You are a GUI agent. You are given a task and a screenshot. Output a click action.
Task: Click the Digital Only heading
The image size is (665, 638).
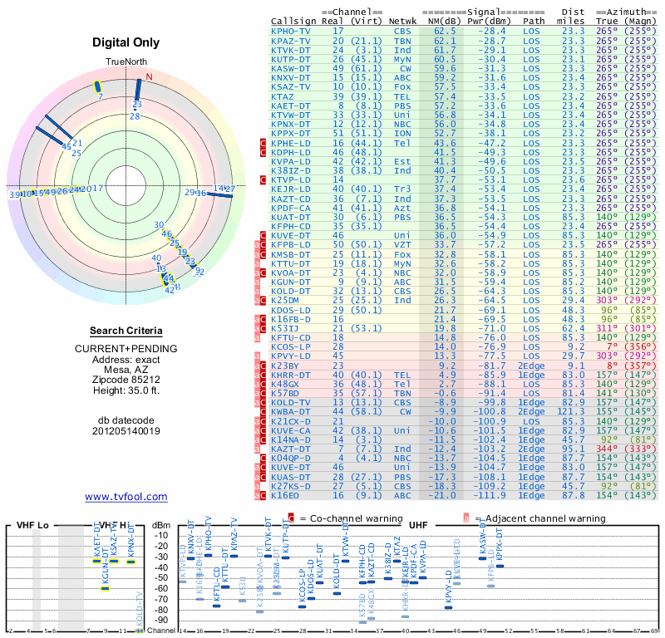click(x=126, y=42)
